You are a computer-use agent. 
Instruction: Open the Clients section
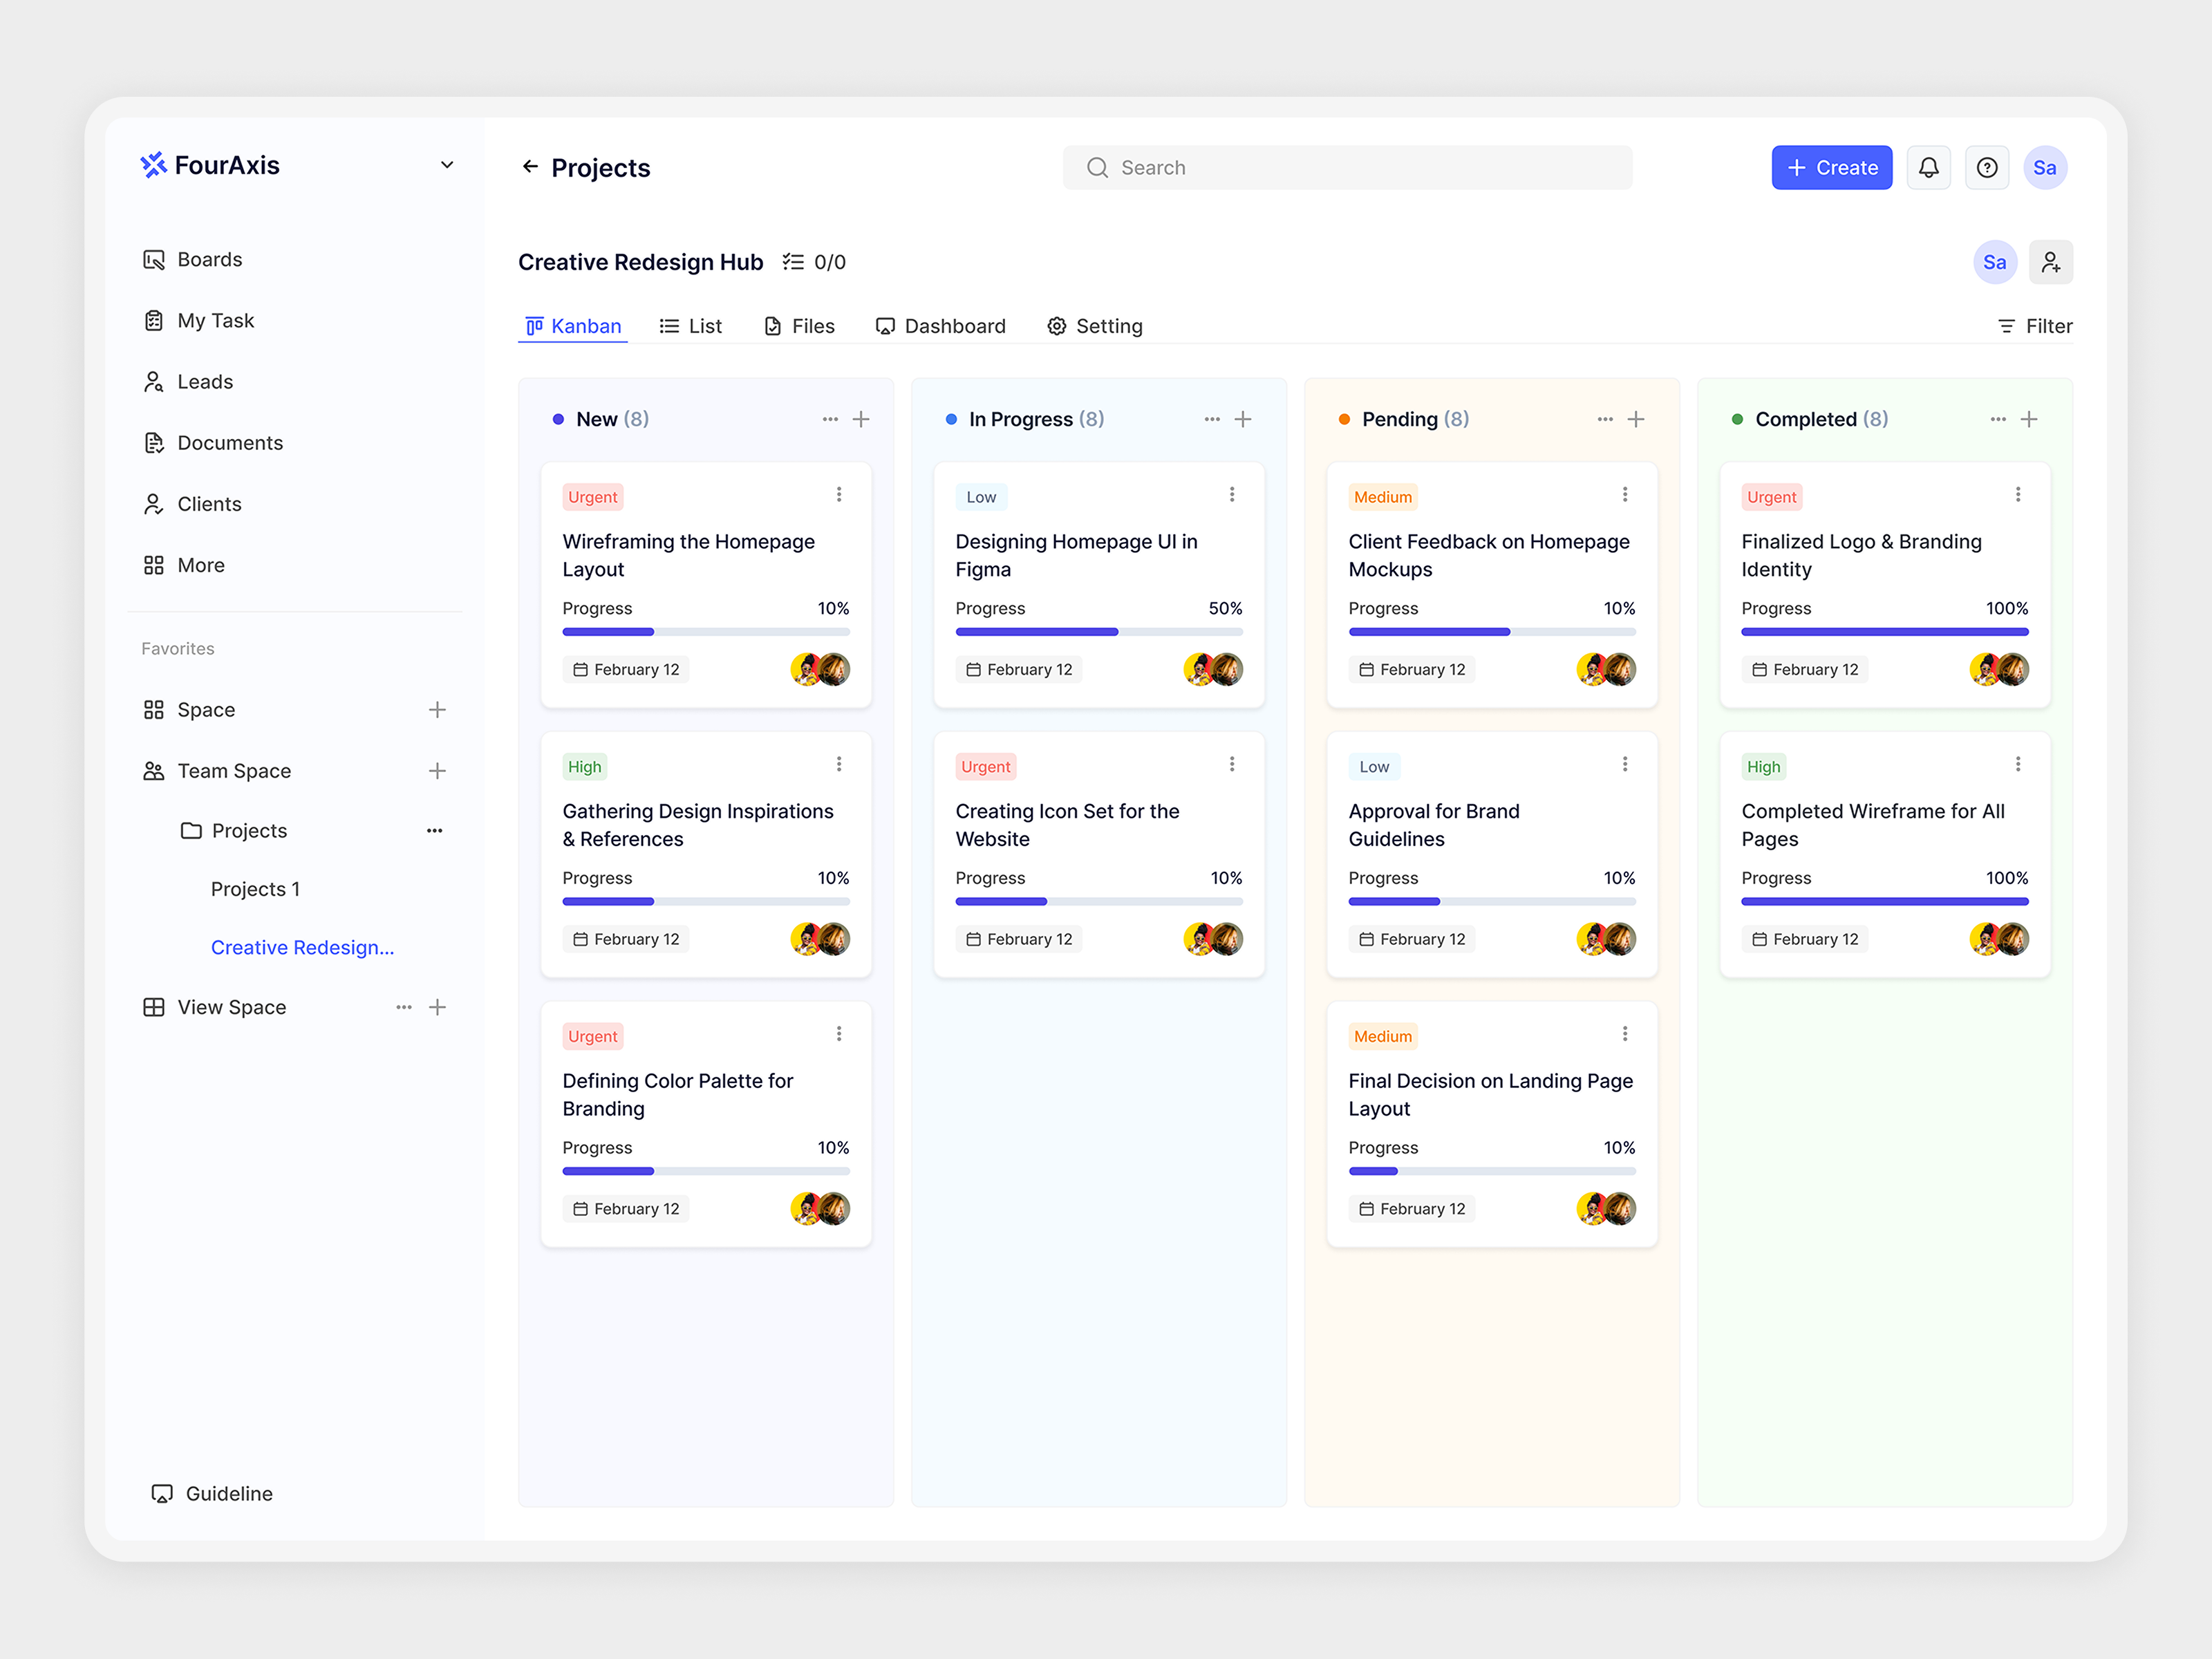pos(210,503)
